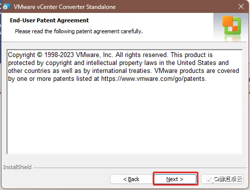Click the WeChat watermark icon near Cancel
Image resolution: width=250 pixels, height=190 pixels.
point(210,179)
